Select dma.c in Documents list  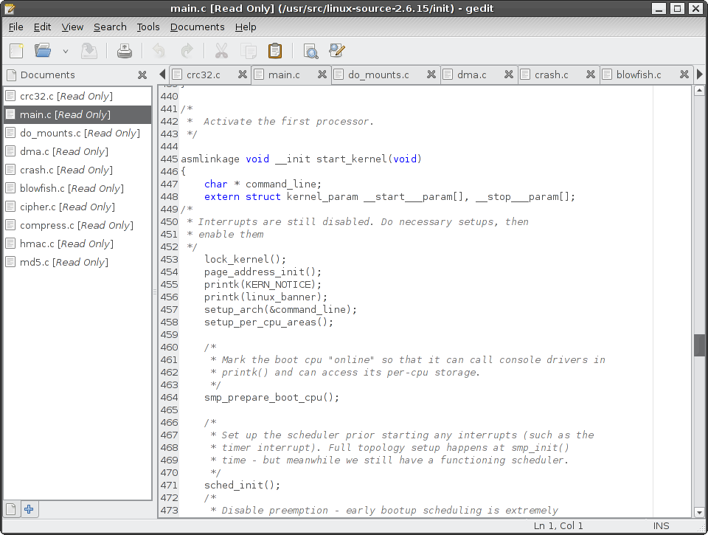click(77, 152)
